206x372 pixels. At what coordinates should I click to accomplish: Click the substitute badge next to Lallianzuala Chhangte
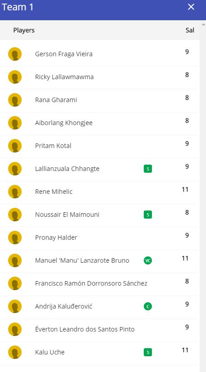click(x=148, y=169)
